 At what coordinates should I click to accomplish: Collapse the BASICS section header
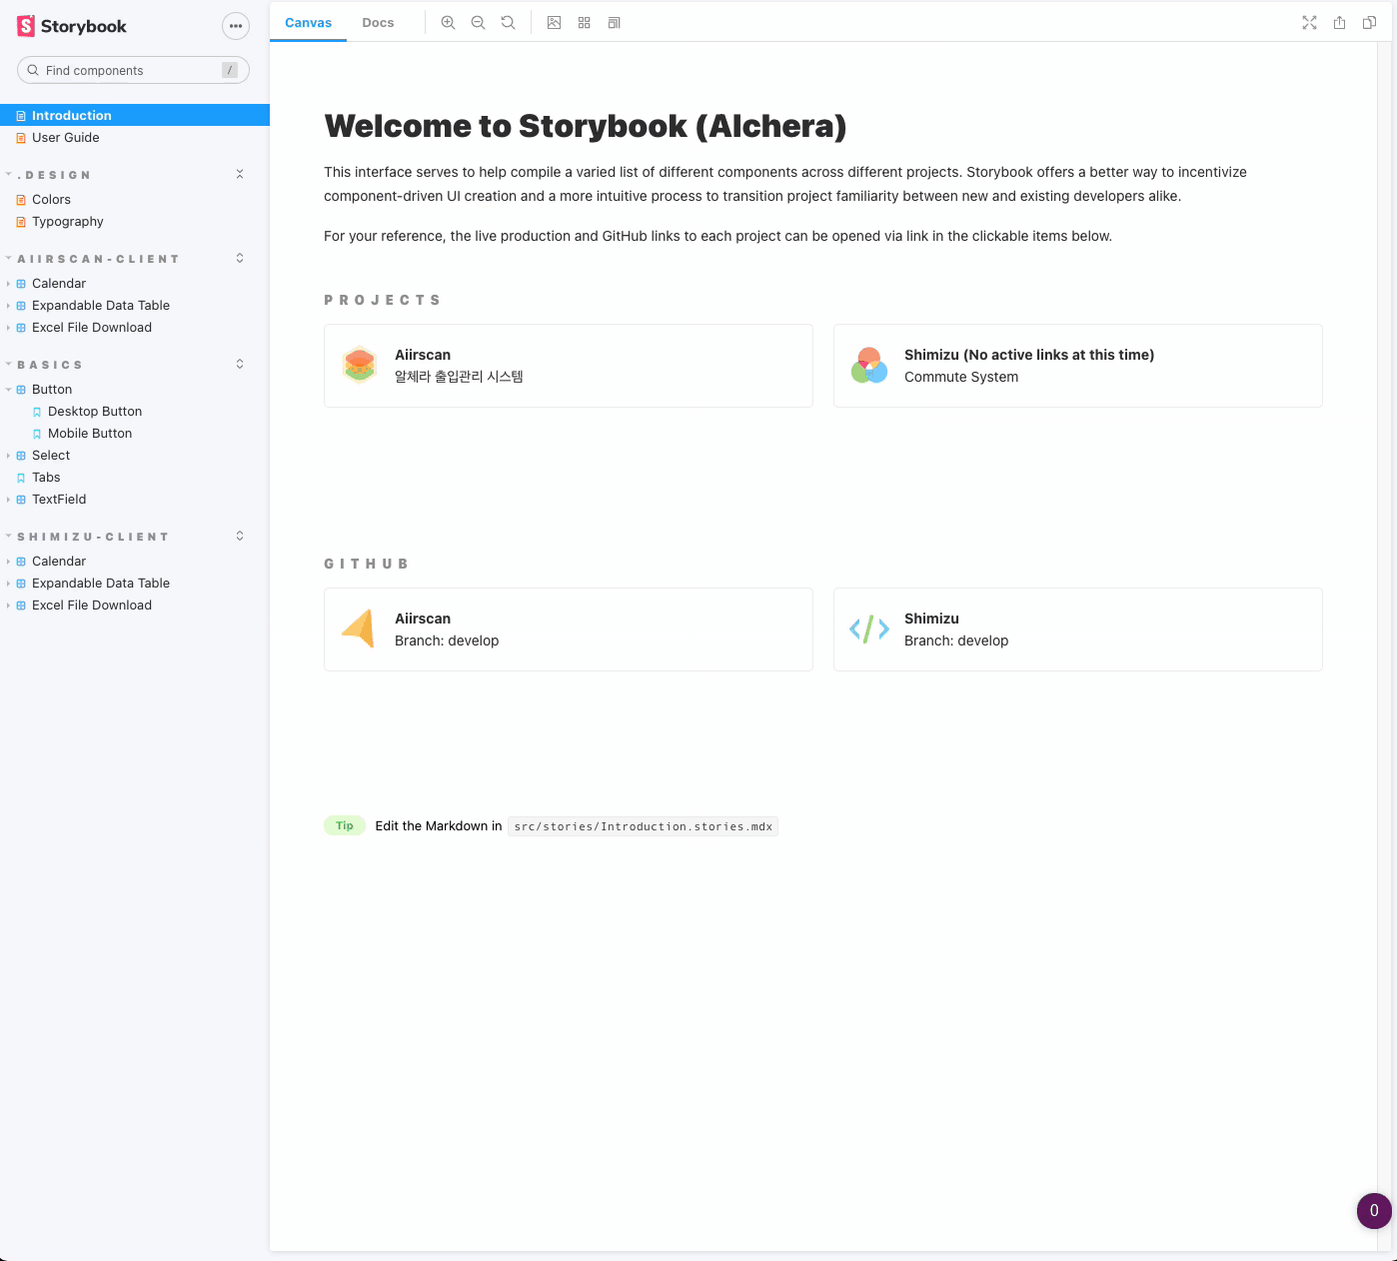(x=50, y=365)
